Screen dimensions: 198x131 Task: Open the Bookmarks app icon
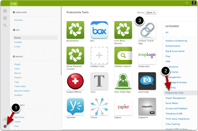75,30
